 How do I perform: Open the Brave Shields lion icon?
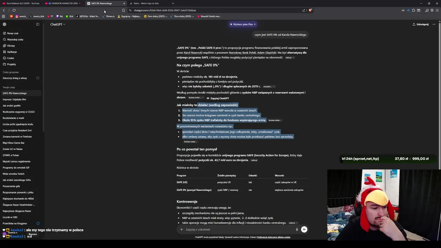310,10
